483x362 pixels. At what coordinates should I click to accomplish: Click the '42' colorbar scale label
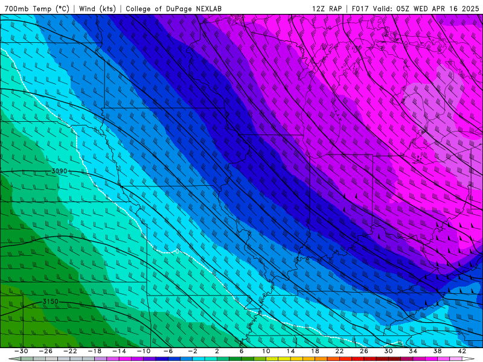pyautogui.click(x=462, y=351)
